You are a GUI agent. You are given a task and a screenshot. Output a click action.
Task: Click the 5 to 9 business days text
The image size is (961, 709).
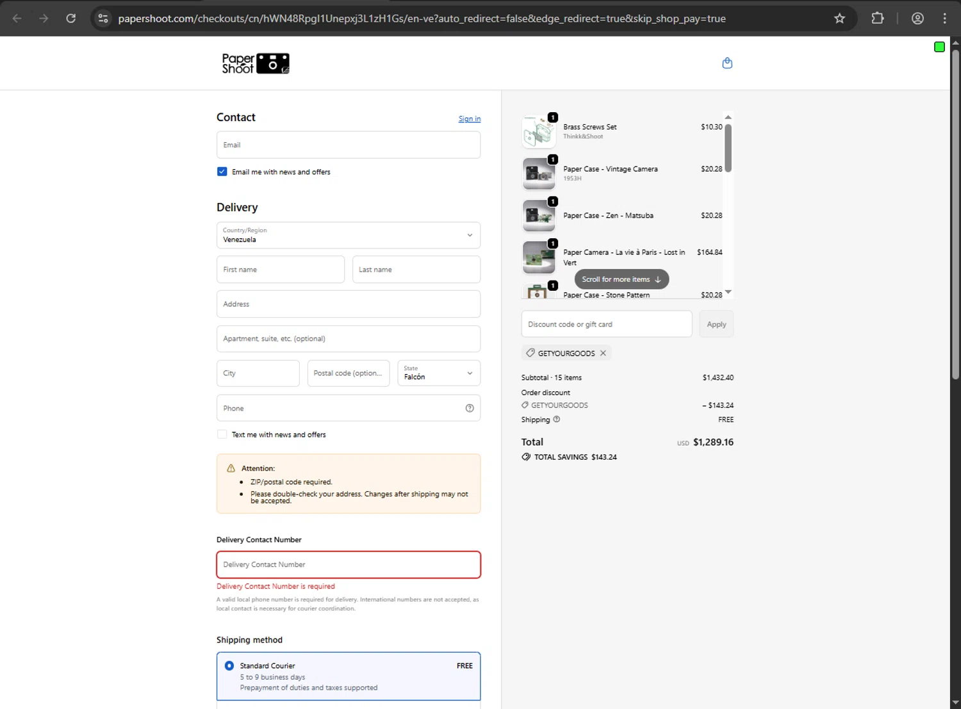(x=272, y=677)
